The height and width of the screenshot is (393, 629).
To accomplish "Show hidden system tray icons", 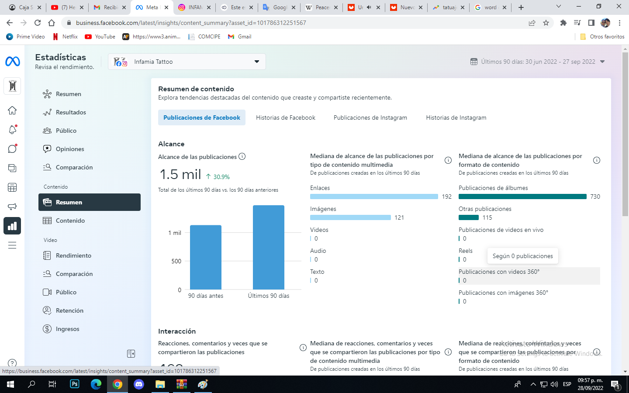I will [x=533, y=384].
